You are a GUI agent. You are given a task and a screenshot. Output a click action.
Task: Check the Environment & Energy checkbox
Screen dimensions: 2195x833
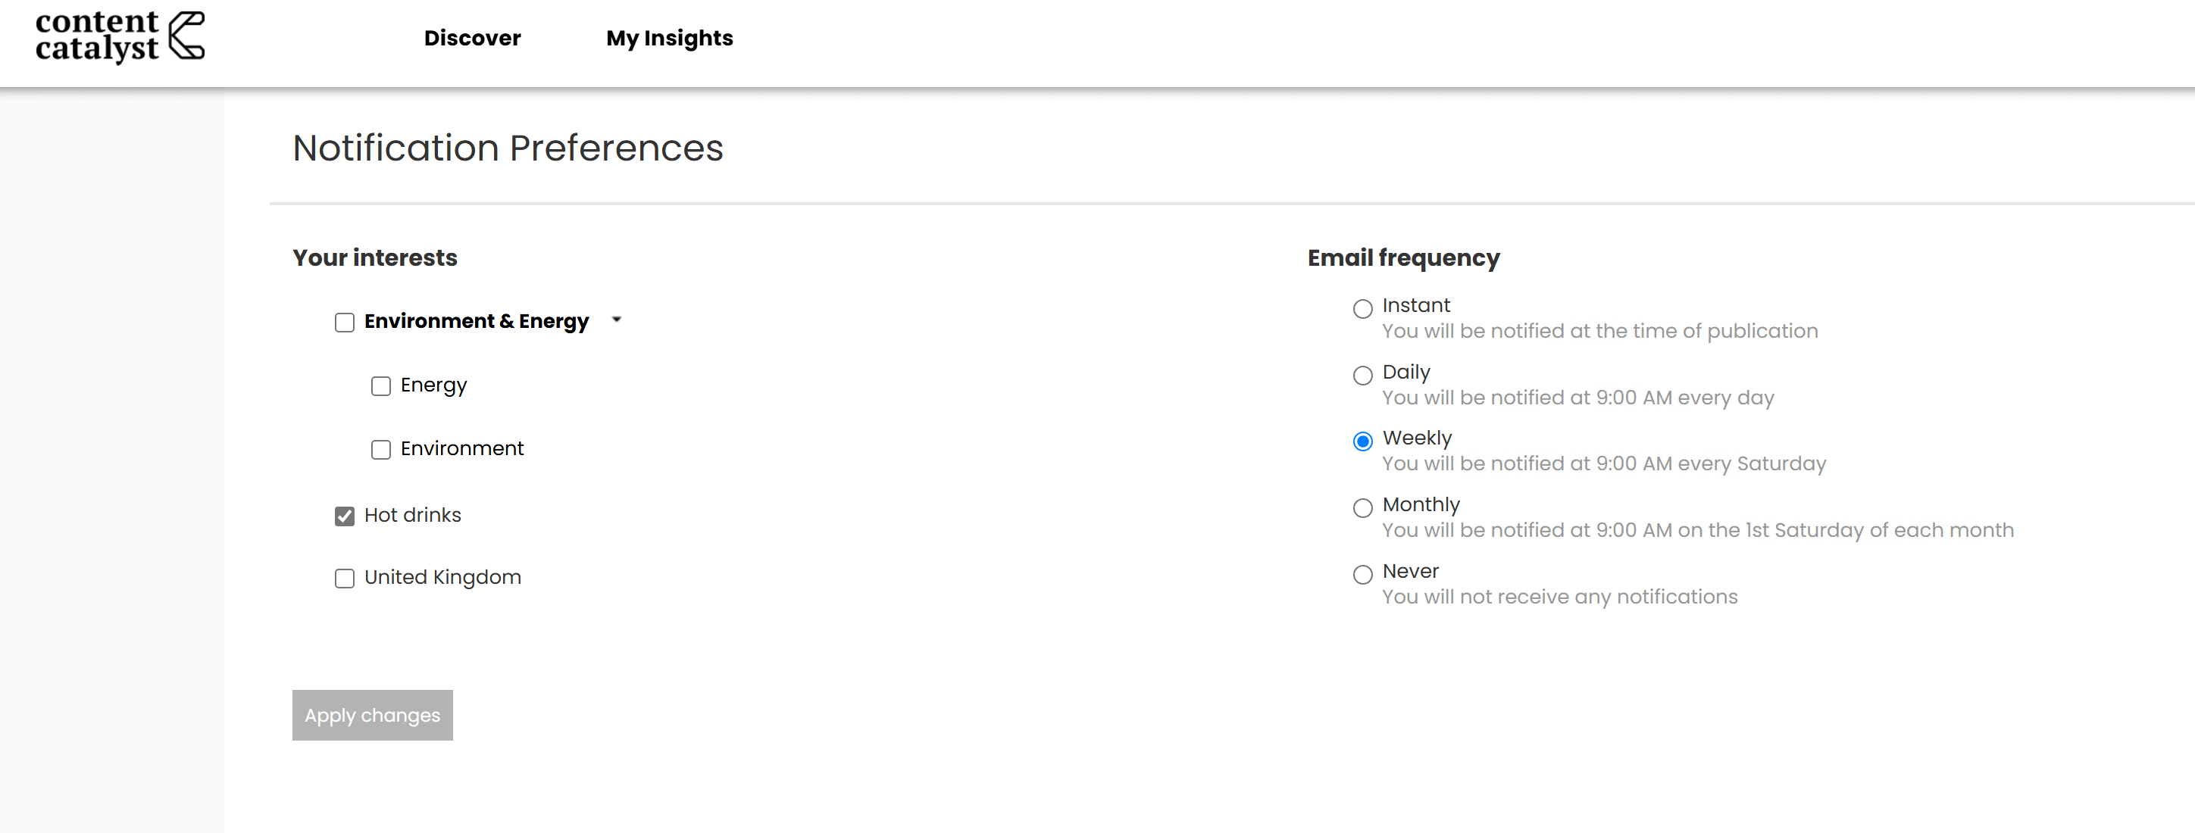coord(344,322)
